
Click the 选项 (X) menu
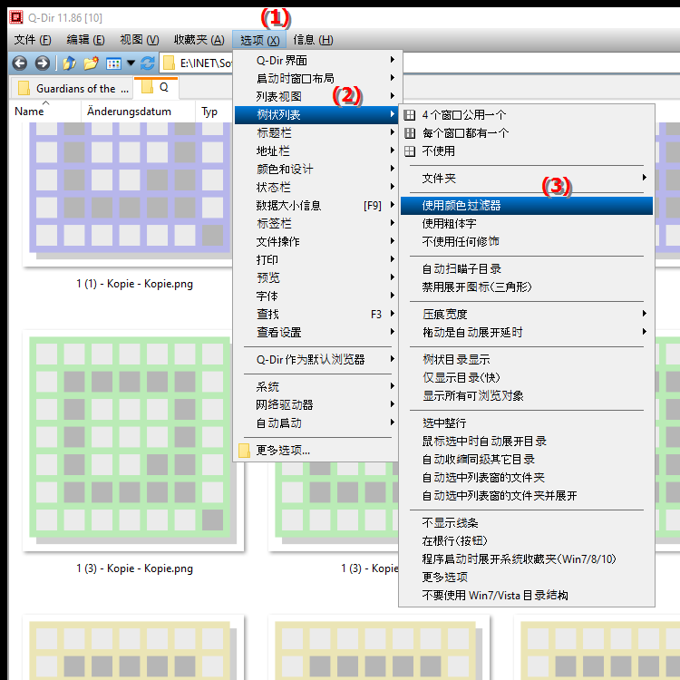tap(259, 40)
